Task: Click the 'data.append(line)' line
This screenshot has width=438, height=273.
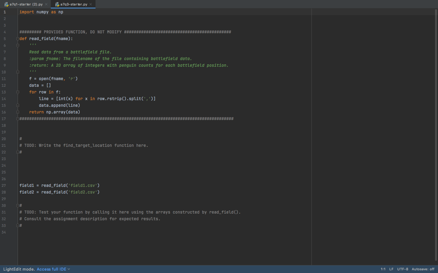Action: click(x=60, y=106)
